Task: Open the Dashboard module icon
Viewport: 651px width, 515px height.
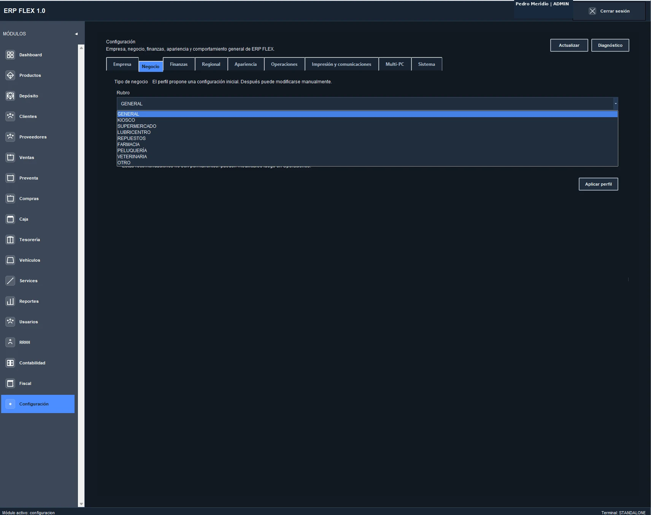Action: point(10,55)
